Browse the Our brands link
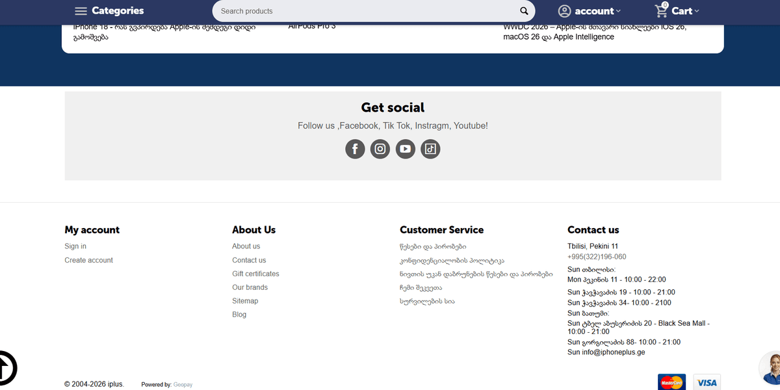This screenshot has width=780, height=390. pyautogui.click(x=250, y=287)
